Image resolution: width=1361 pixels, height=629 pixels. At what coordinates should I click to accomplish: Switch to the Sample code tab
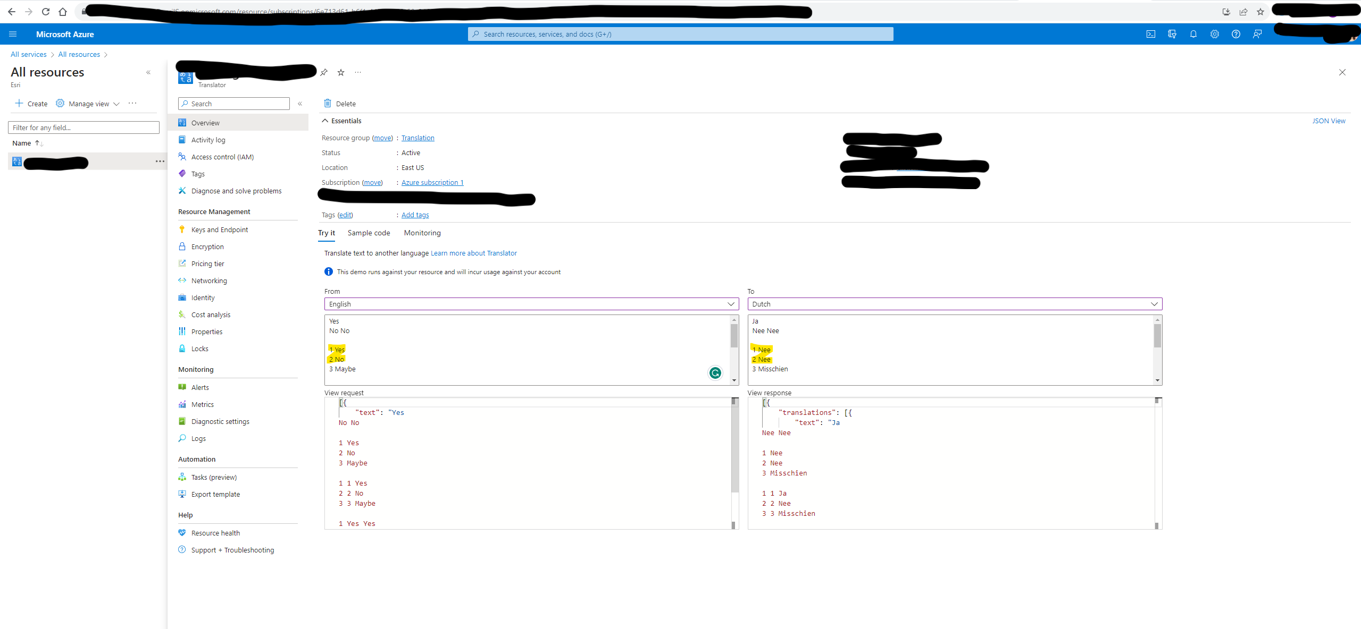click(x=369, y=233)
